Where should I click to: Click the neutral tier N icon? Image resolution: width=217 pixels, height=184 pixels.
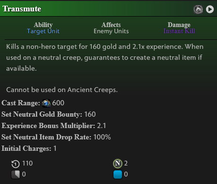118,164
